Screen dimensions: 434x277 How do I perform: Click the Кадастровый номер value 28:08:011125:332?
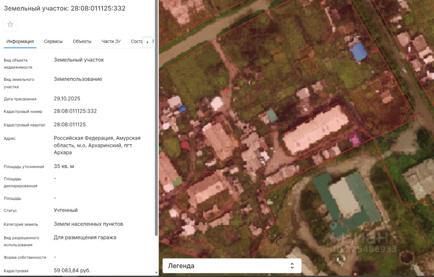click(x=75, y=111)
